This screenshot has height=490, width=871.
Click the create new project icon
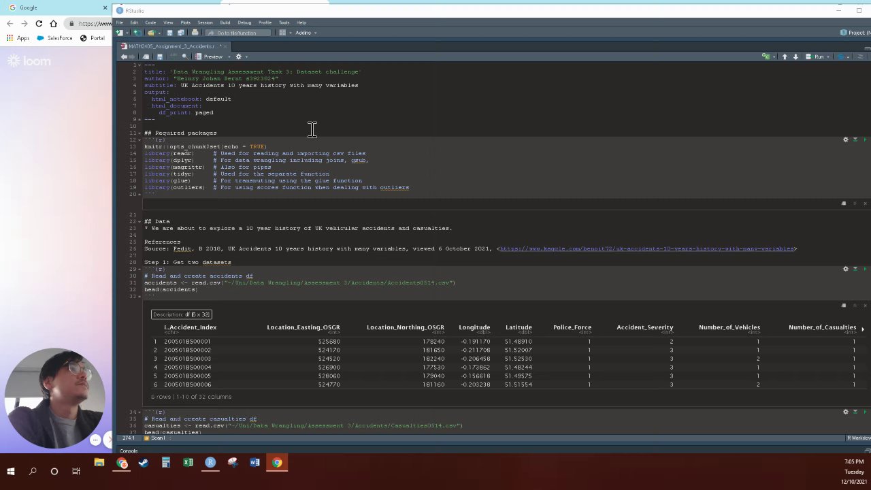point(137,33)
